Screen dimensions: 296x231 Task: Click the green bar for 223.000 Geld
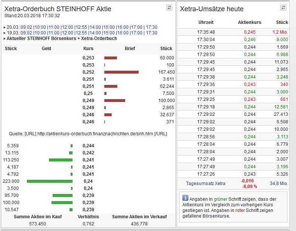[x=50, y=181]
